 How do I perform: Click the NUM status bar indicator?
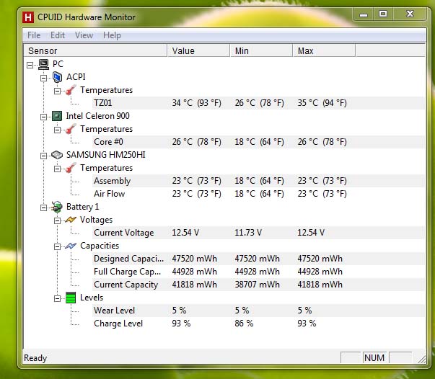(x=374, y=357)
